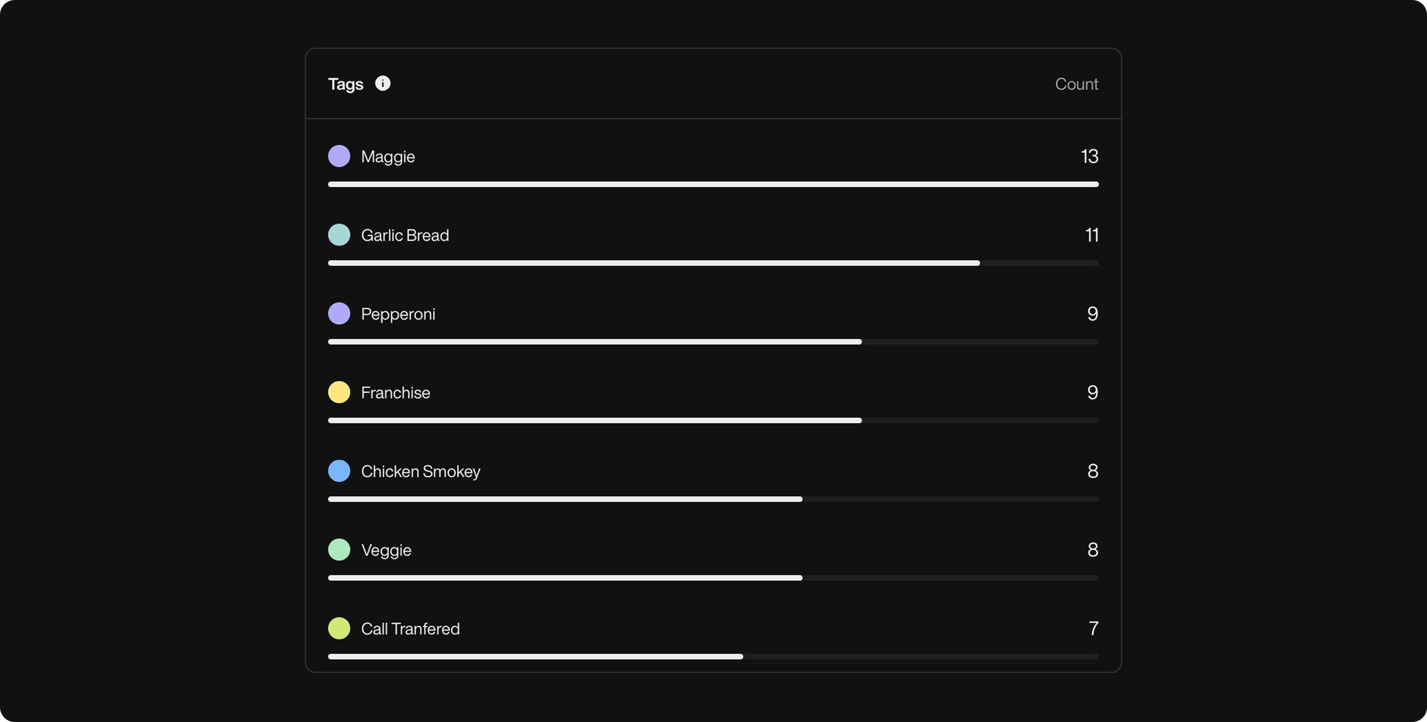1427x722 pixels.
Task: Select the Chicken Smokey progress bar
Action: tap(713, 499)
